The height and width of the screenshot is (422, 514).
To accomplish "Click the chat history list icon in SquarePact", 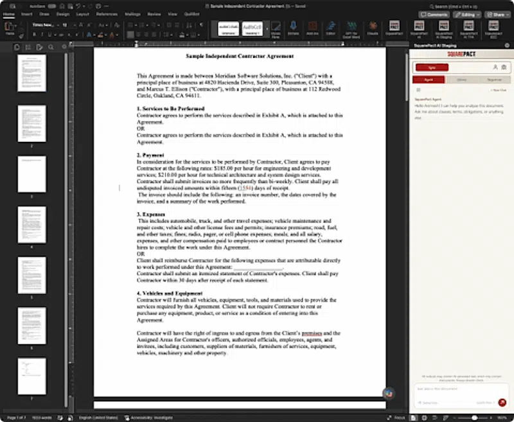I will (418, 90).
